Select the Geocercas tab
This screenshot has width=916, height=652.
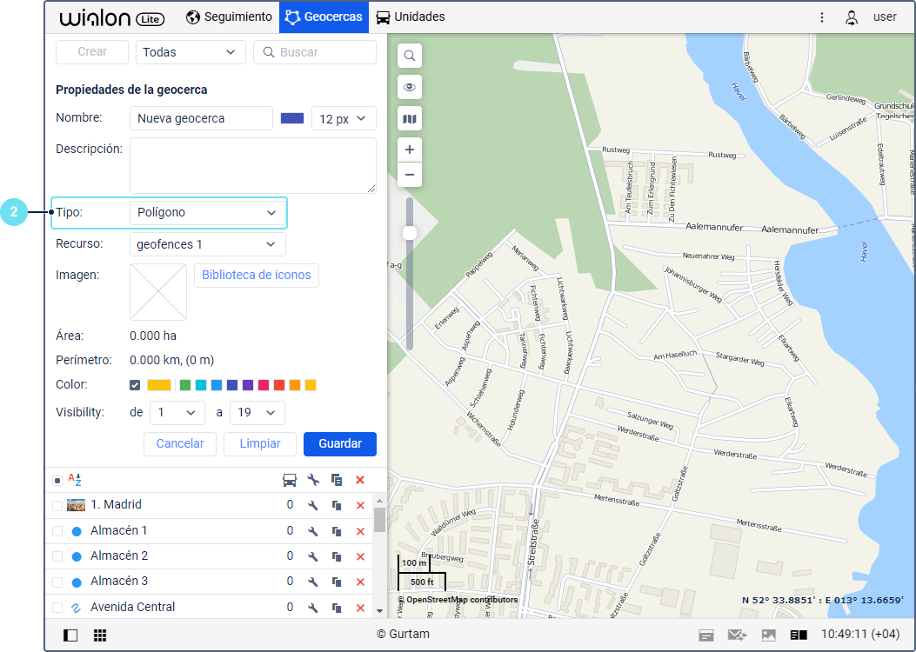pyautogui.click(x=324, y=17)
